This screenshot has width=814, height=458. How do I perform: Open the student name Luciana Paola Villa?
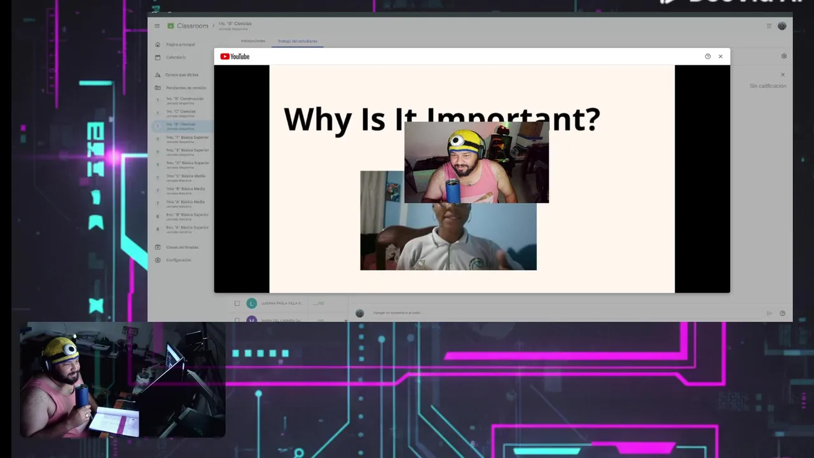click(x=282, y=303)
